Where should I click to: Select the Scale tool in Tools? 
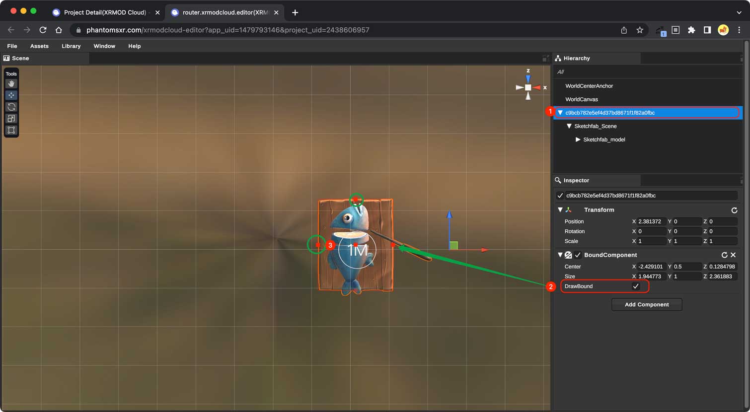11,118
